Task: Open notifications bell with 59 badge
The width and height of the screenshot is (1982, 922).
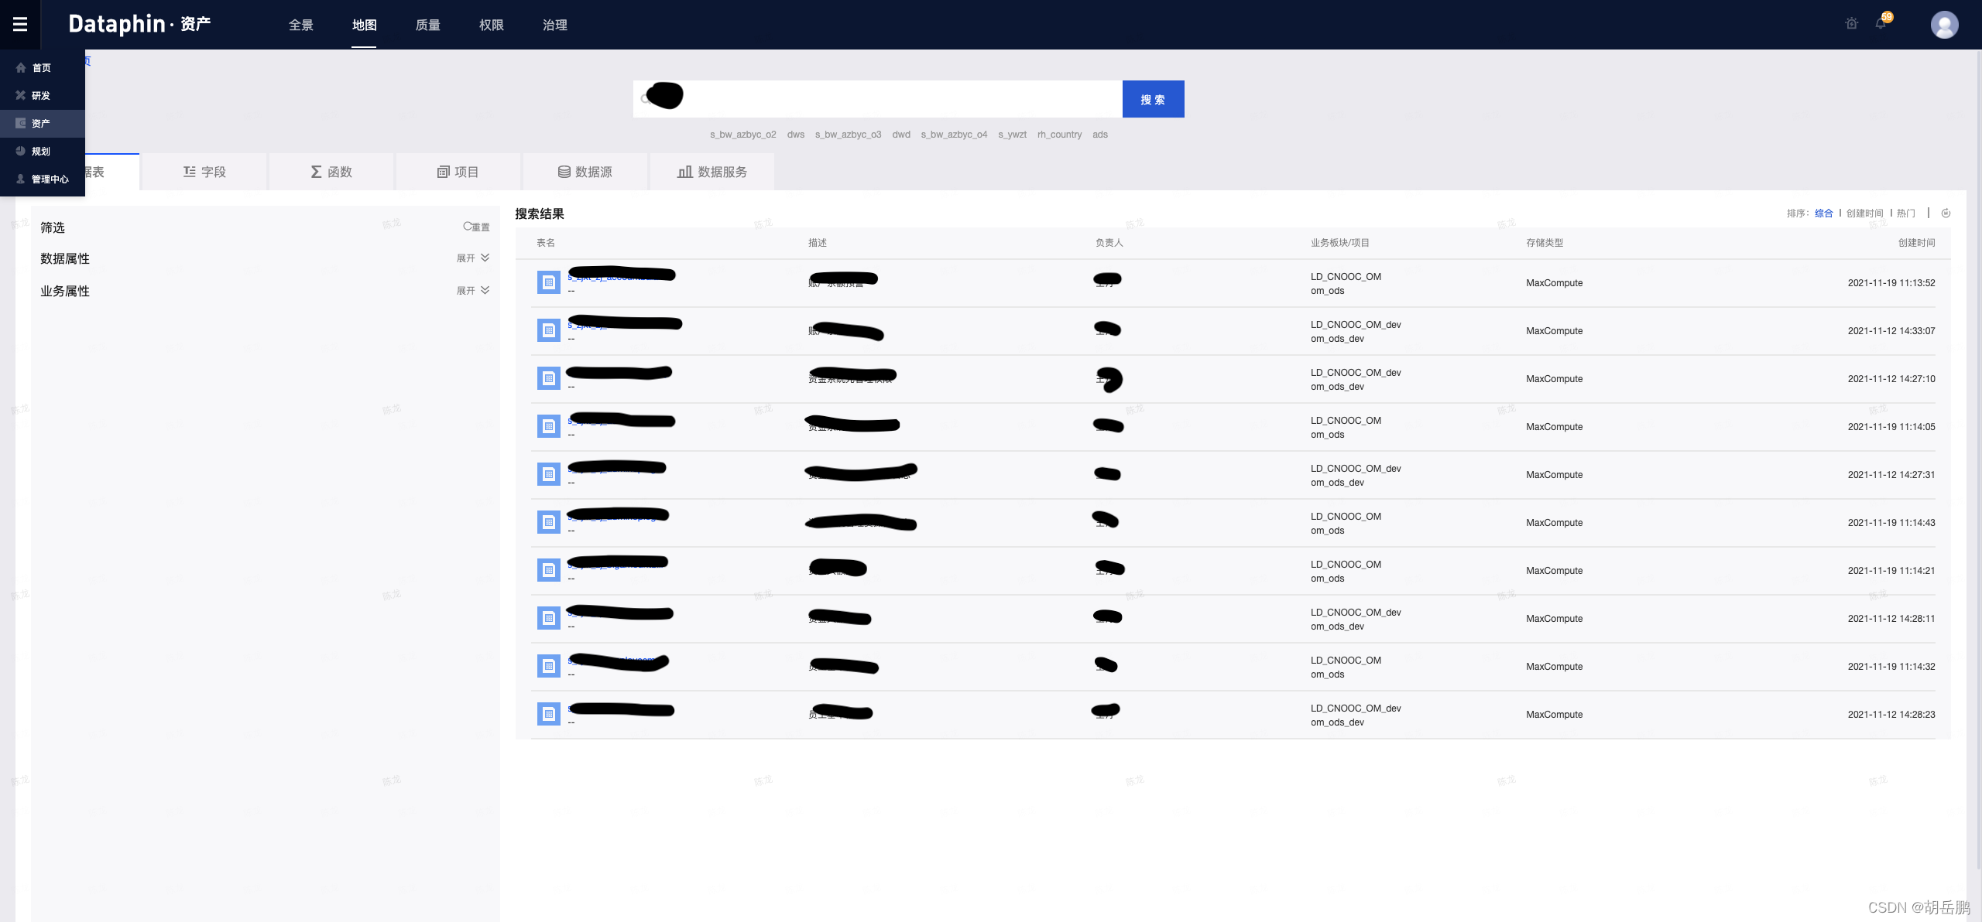Action: coord(1881,24)
